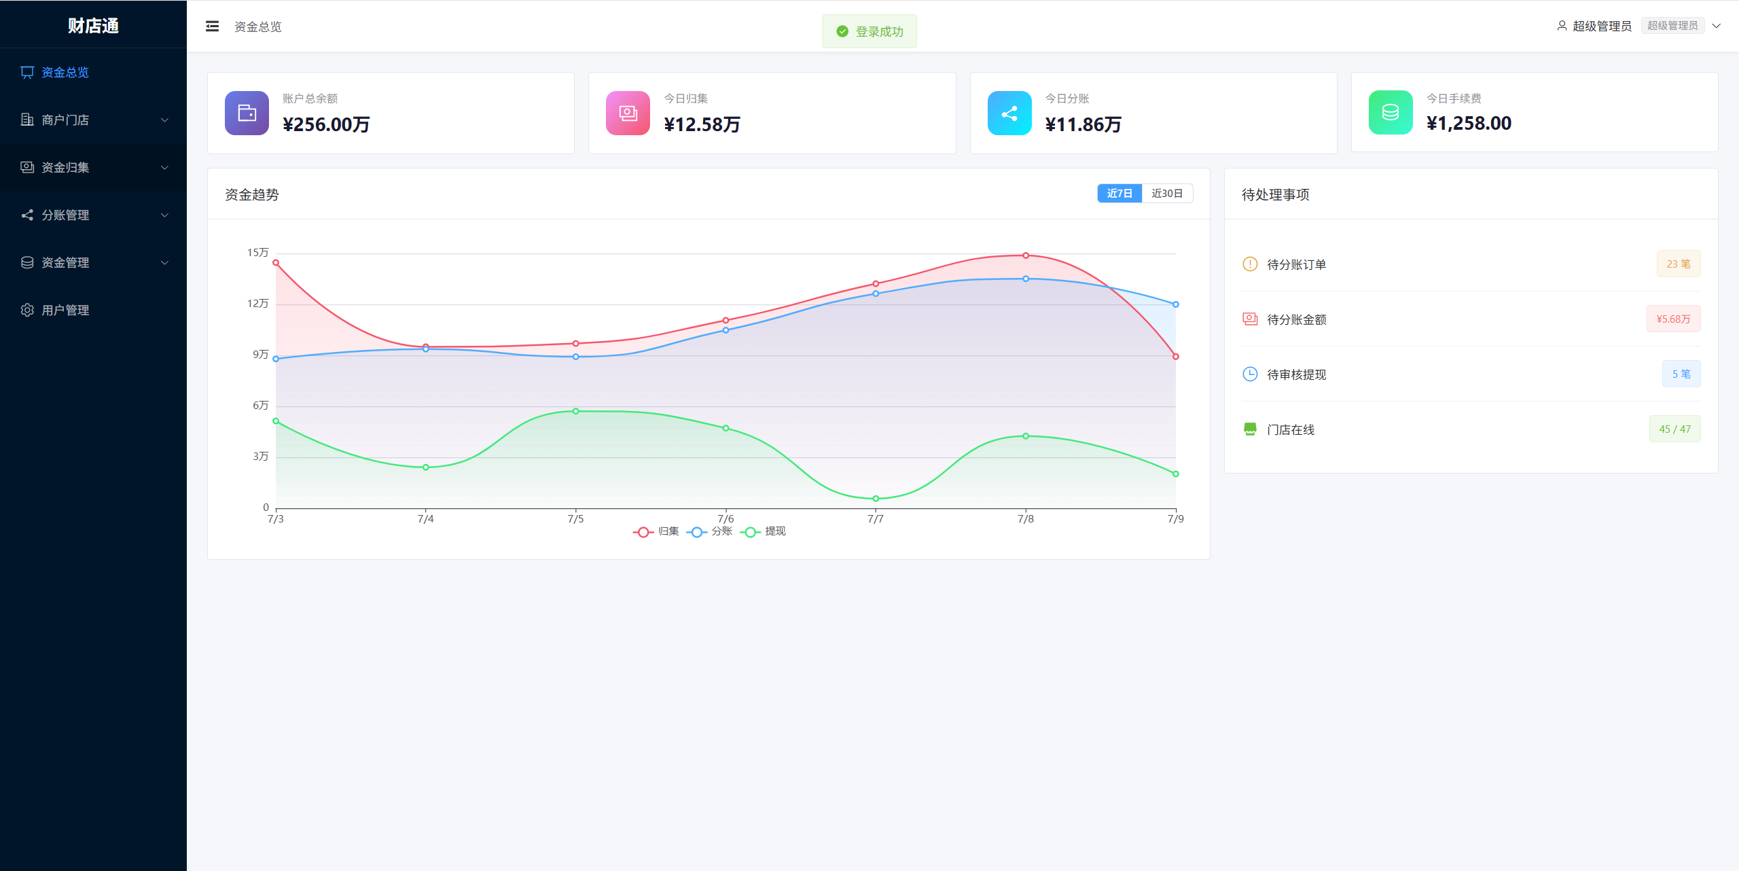Click the green coin stack icon for 今日手续费
The height and width of the screenshot is (871, 1739).
tap(1391, 112)
